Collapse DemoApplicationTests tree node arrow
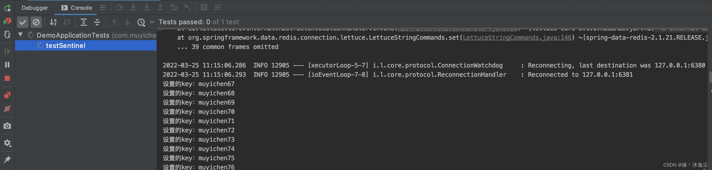The image size is (712, 170). click(x=20, y=35)
